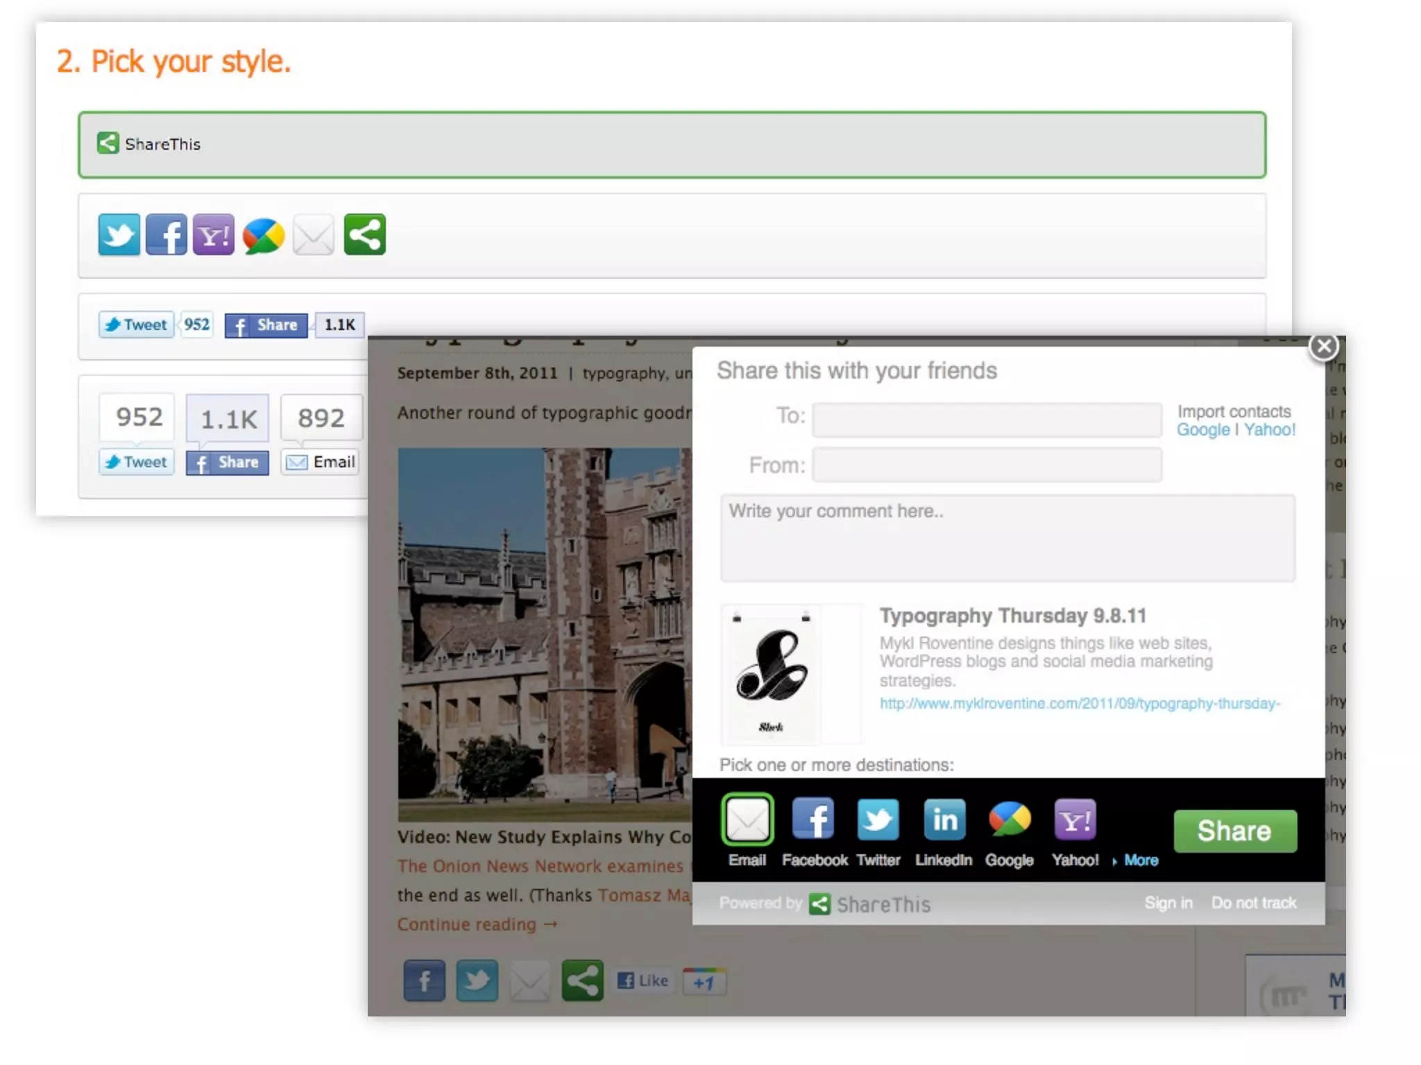Expand More destinations in share popup
Image resolution: width=1421 pixels, height=1065 pixels.
(1140, 860)
